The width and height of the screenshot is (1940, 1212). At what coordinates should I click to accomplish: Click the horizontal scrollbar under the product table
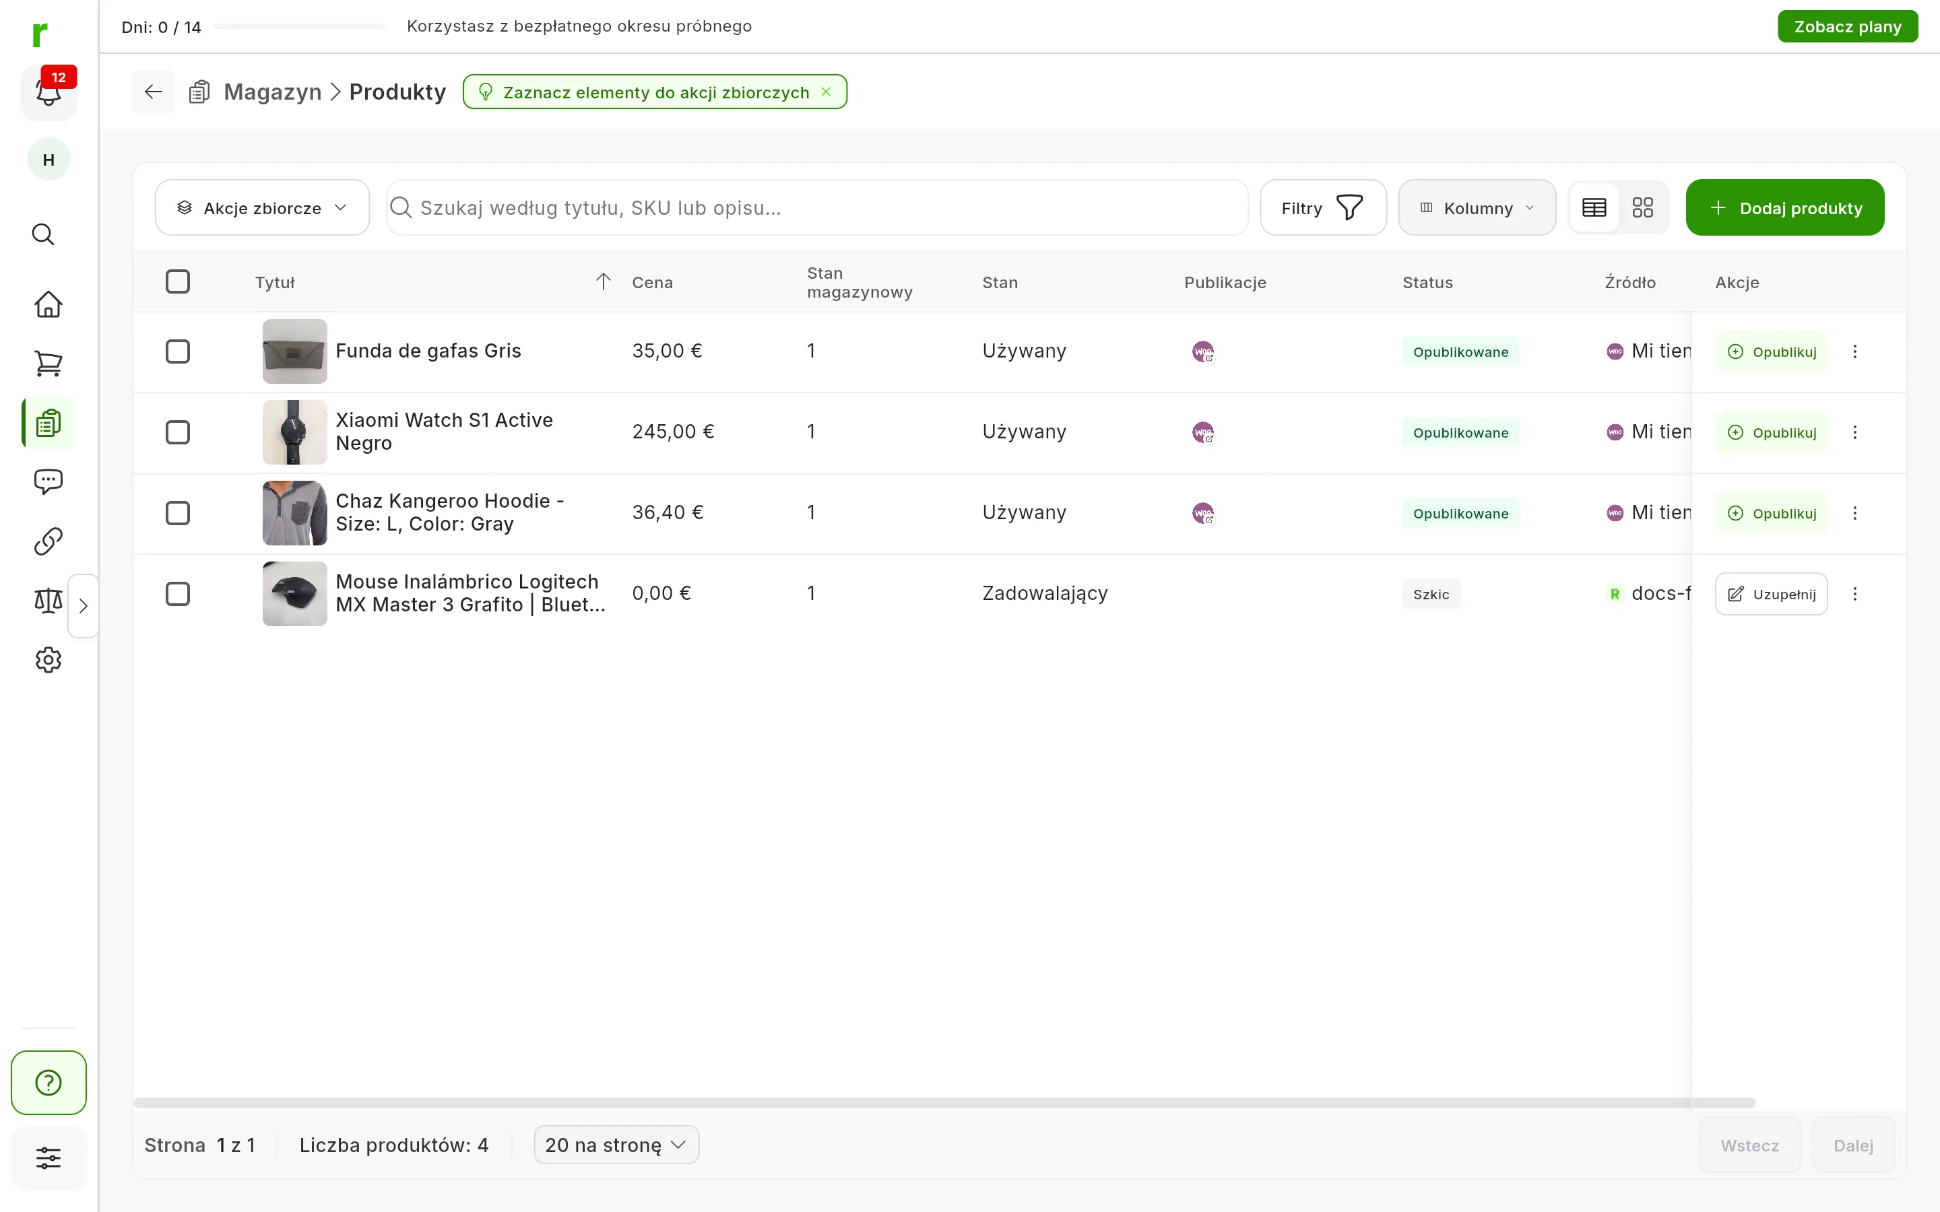pos(944,1103)
